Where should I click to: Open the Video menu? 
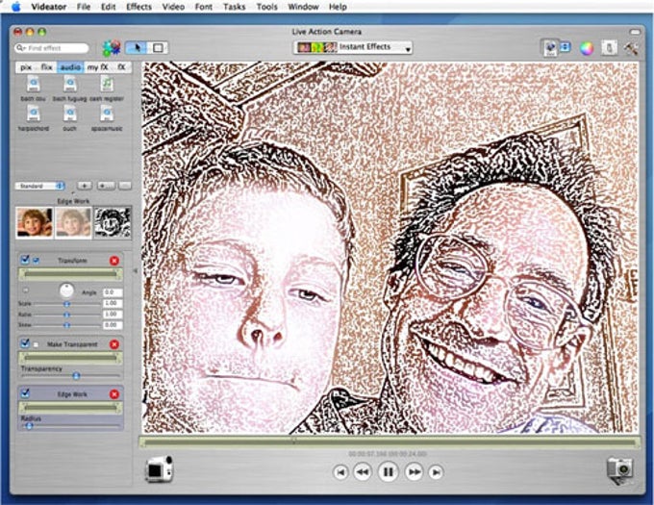coord(173,7)
